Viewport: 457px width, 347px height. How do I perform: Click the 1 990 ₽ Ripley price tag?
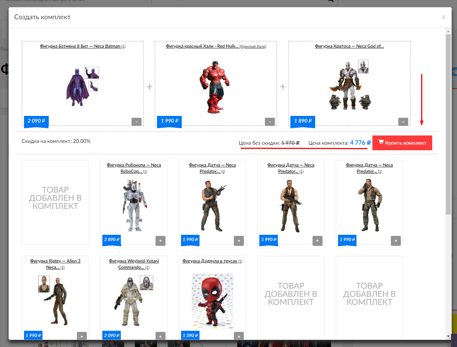(x=33, y=336)
